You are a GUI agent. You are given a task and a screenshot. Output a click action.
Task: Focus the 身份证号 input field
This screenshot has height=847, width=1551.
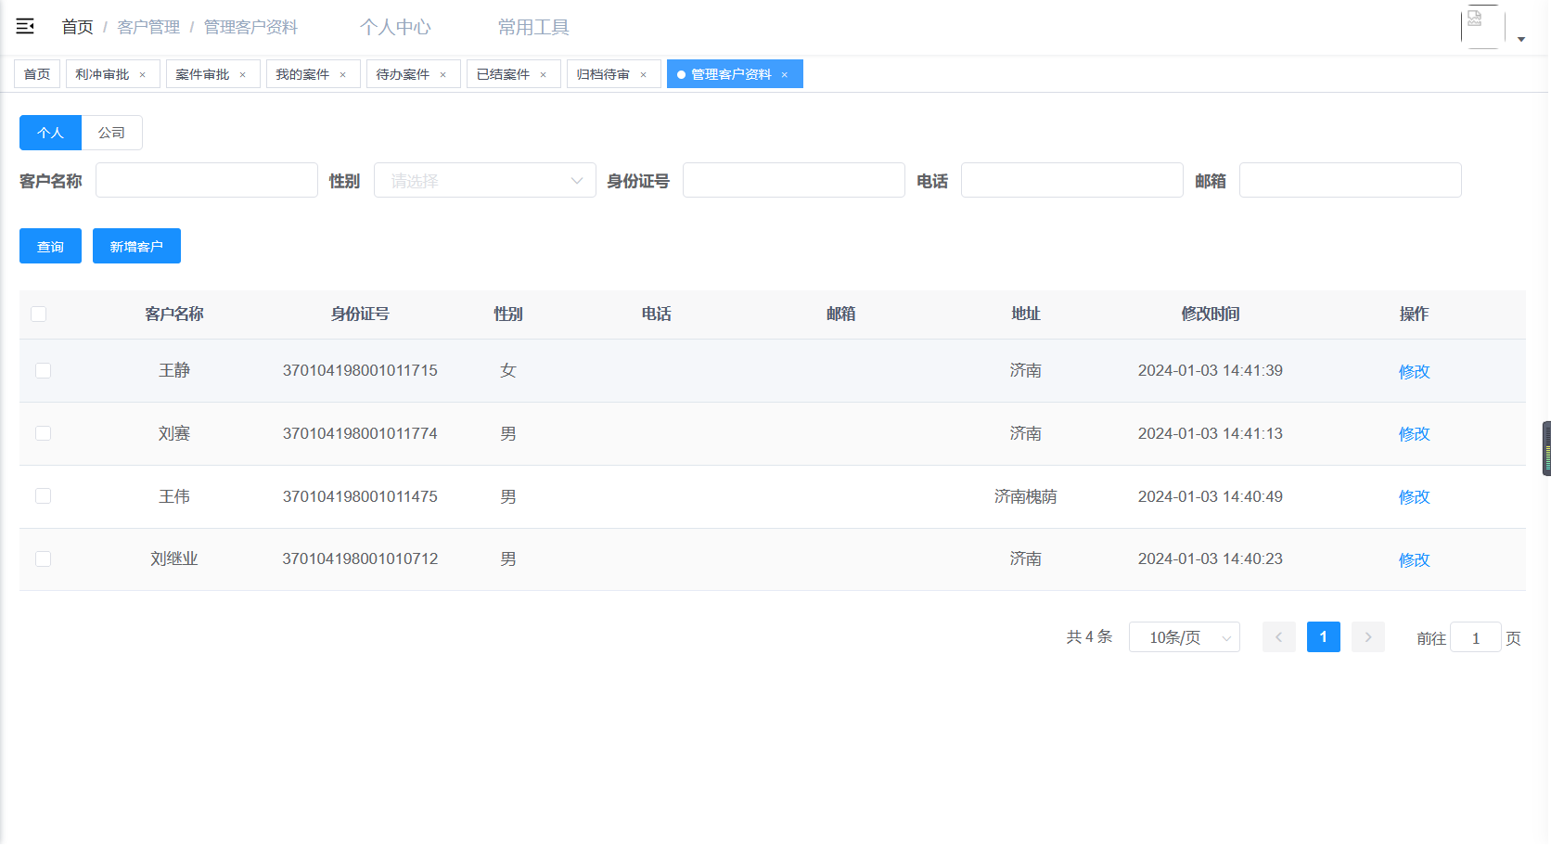point(794,181)
